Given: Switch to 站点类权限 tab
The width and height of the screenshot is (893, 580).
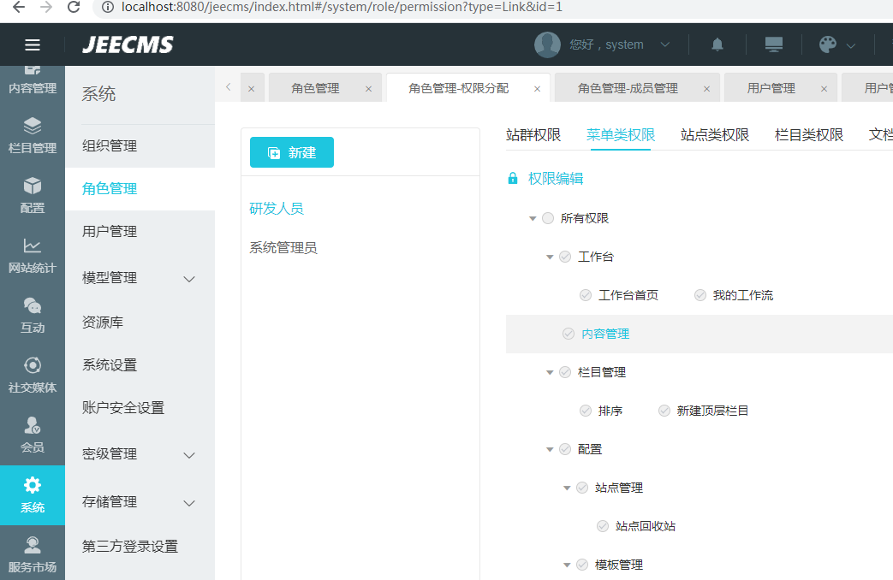Looking at the screenshot, I should coord(714,135).
